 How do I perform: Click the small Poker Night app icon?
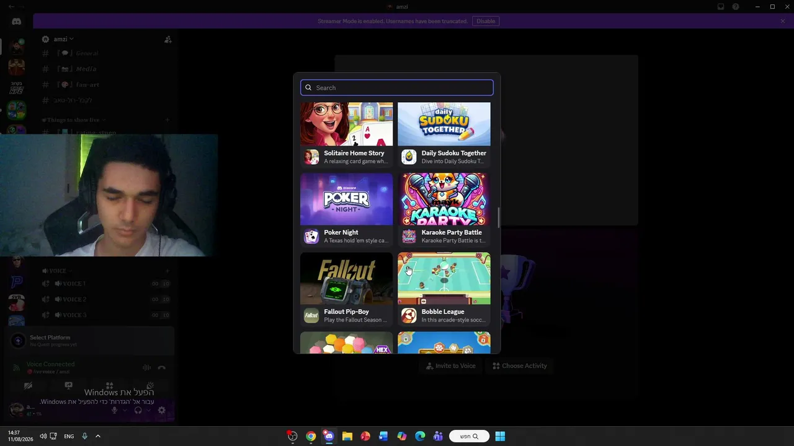pyautogui.click(x=311, y=236)
